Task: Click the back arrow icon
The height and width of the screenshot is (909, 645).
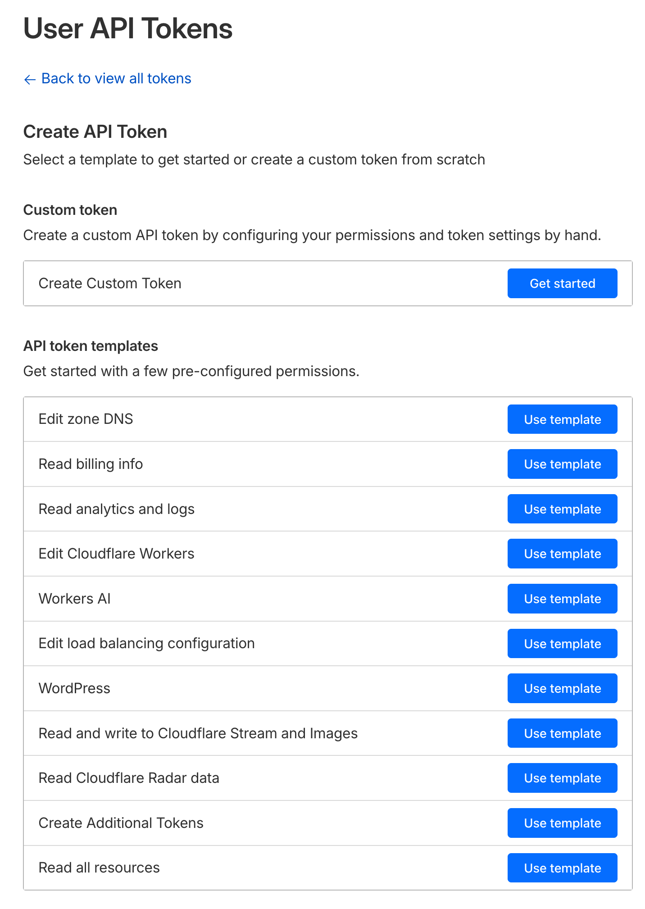Action: (x=30, y=80)
